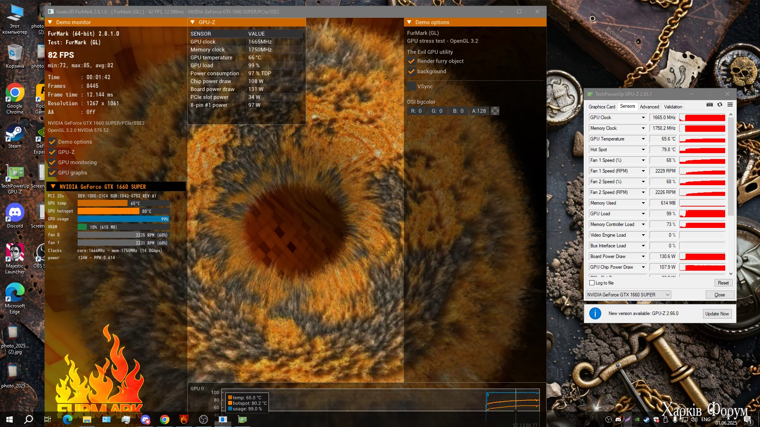This screenshot has width=760, height=427.
Task: Open TechPowerUp GPU-Z desktop shortcut
Action: [x=15, y=180]
